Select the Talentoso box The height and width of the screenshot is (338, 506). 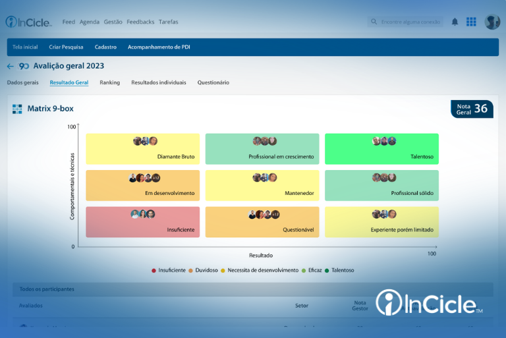click(381, 149)
